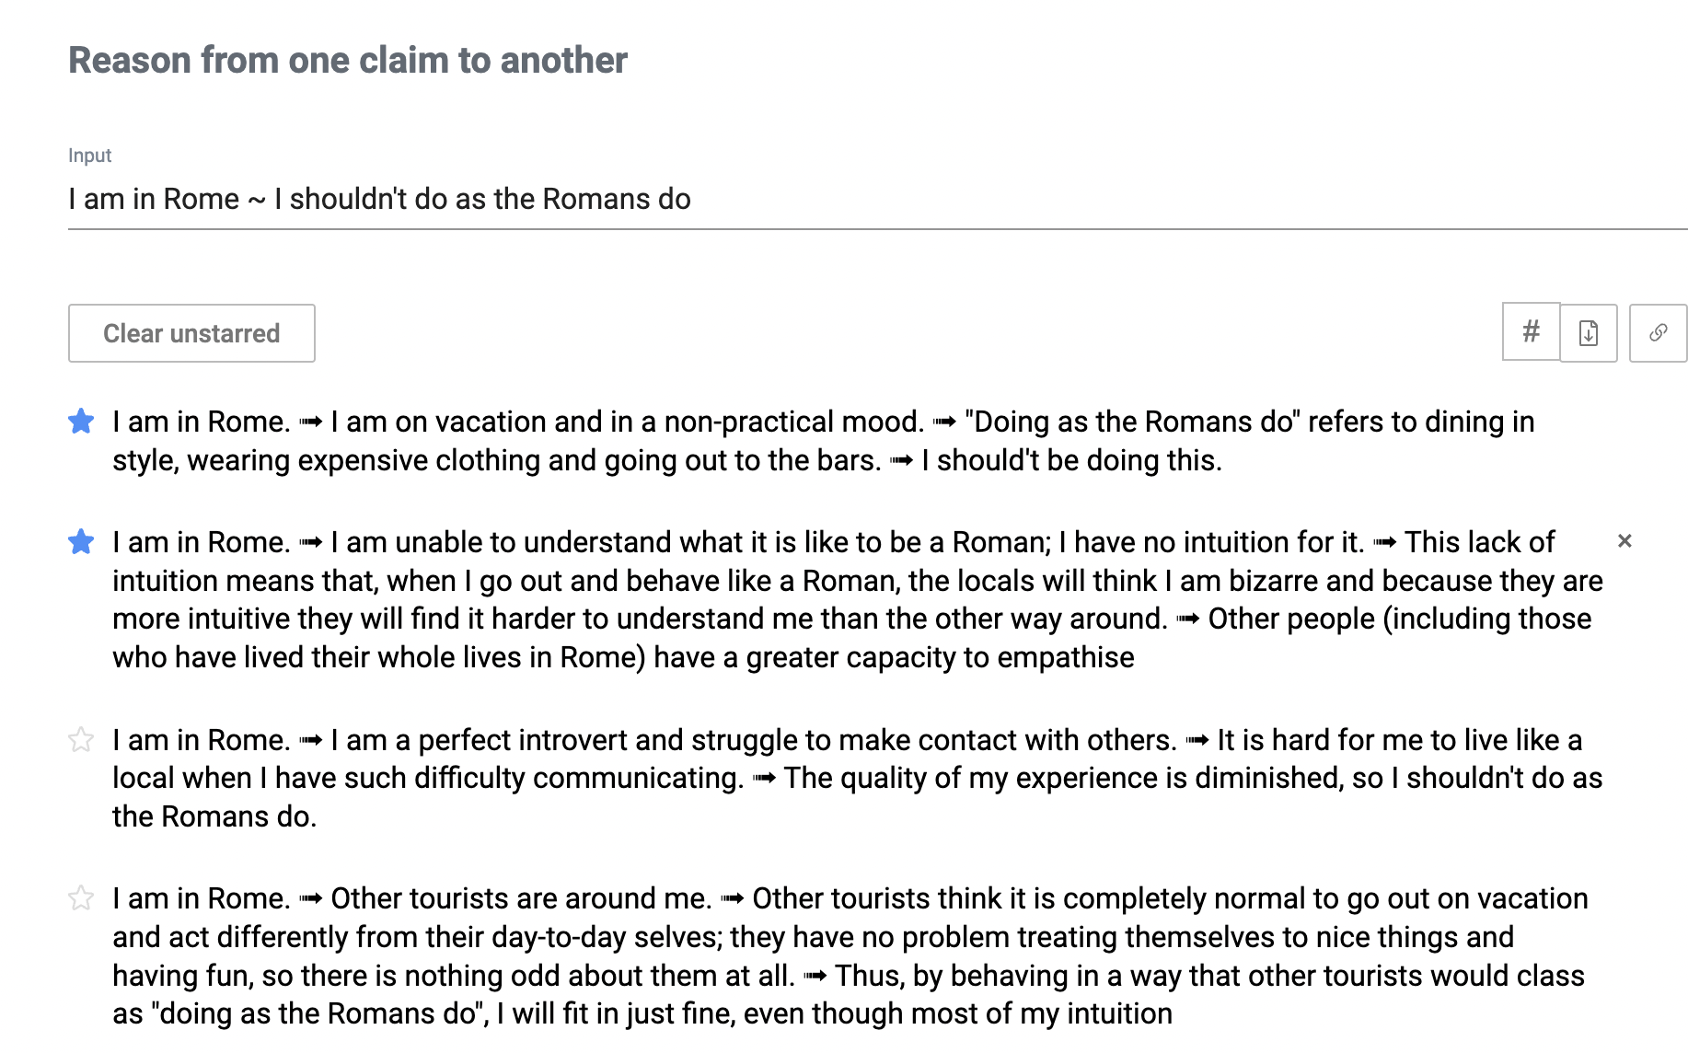The width and height of the screenshot is (1688, 1053).
Task: Star the 'Other tourists' reasoning result
Action: pyautogui.click(x=81, y=898)
